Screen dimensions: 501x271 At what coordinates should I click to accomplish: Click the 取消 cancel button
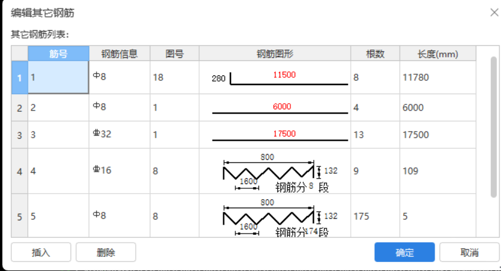(x=470, y=252)
